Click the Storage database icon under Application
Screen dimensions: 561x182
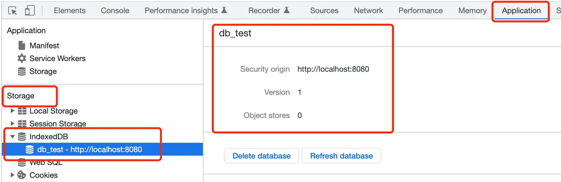pyautogui.click(x=22, y=72)
